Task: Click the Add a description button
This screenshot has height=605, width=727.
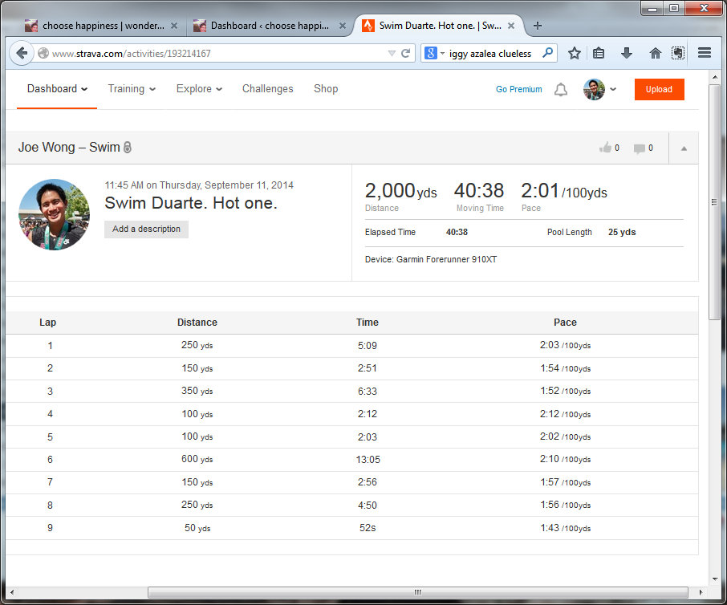Action: tap(146, 229)
